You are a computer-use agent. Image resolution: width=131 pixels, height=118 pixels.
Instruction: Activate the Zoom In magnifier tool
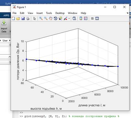[x=41, y=19]
